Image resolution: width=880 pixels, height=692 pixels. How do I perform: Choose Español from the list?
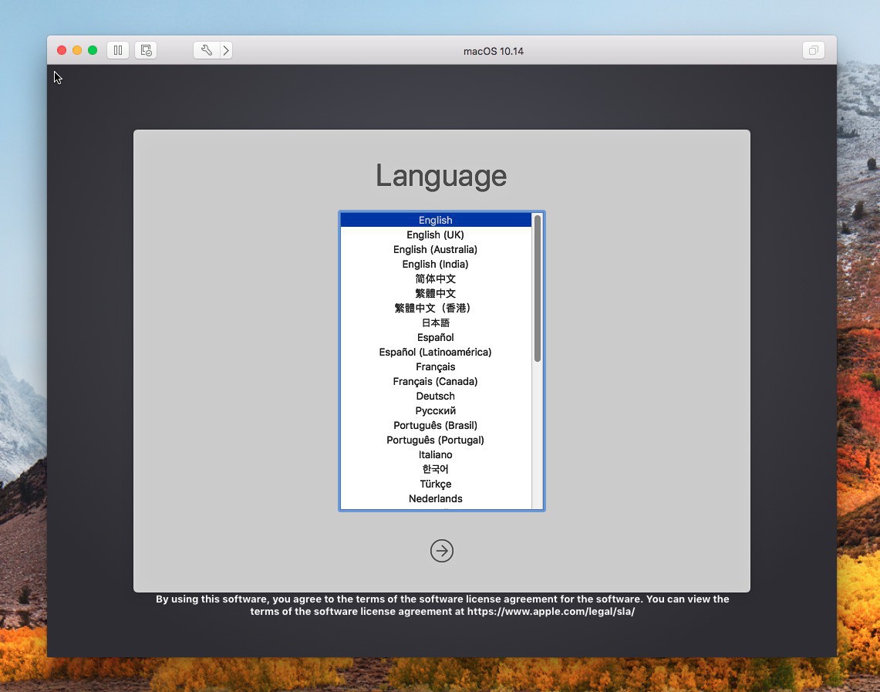[x=435, y=337]
